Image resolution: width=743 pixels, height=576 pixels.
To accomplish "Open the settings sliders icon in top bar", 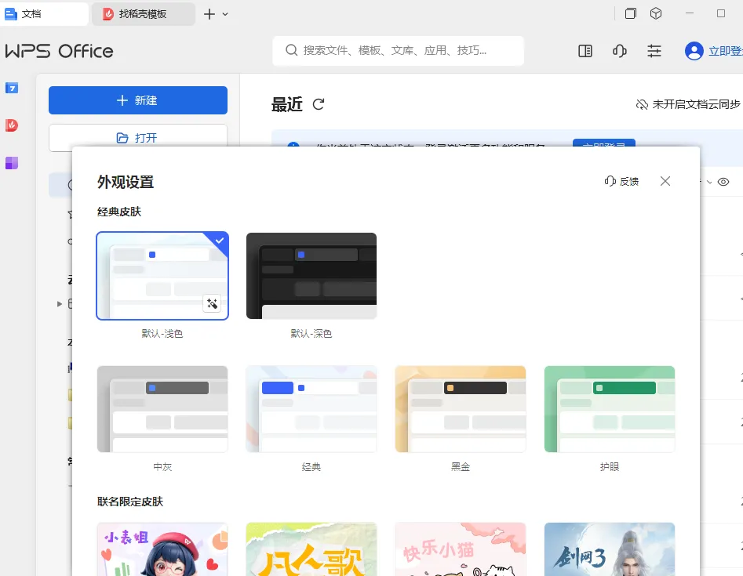I will pyautogui.click(x=654, y=50).
